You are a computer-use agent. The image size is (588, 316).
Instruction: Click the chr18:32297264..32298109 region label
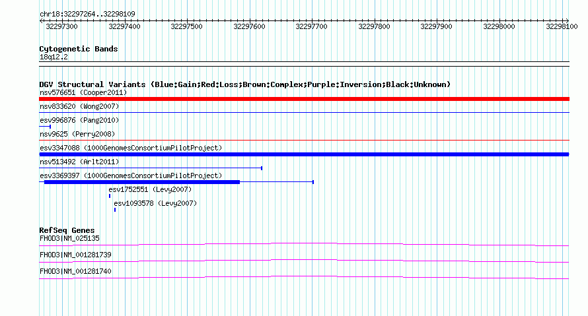click(87, 14)
